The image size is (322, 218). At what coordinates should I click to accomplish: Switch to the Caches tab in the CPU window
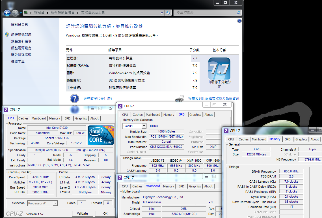pos(23,118)
